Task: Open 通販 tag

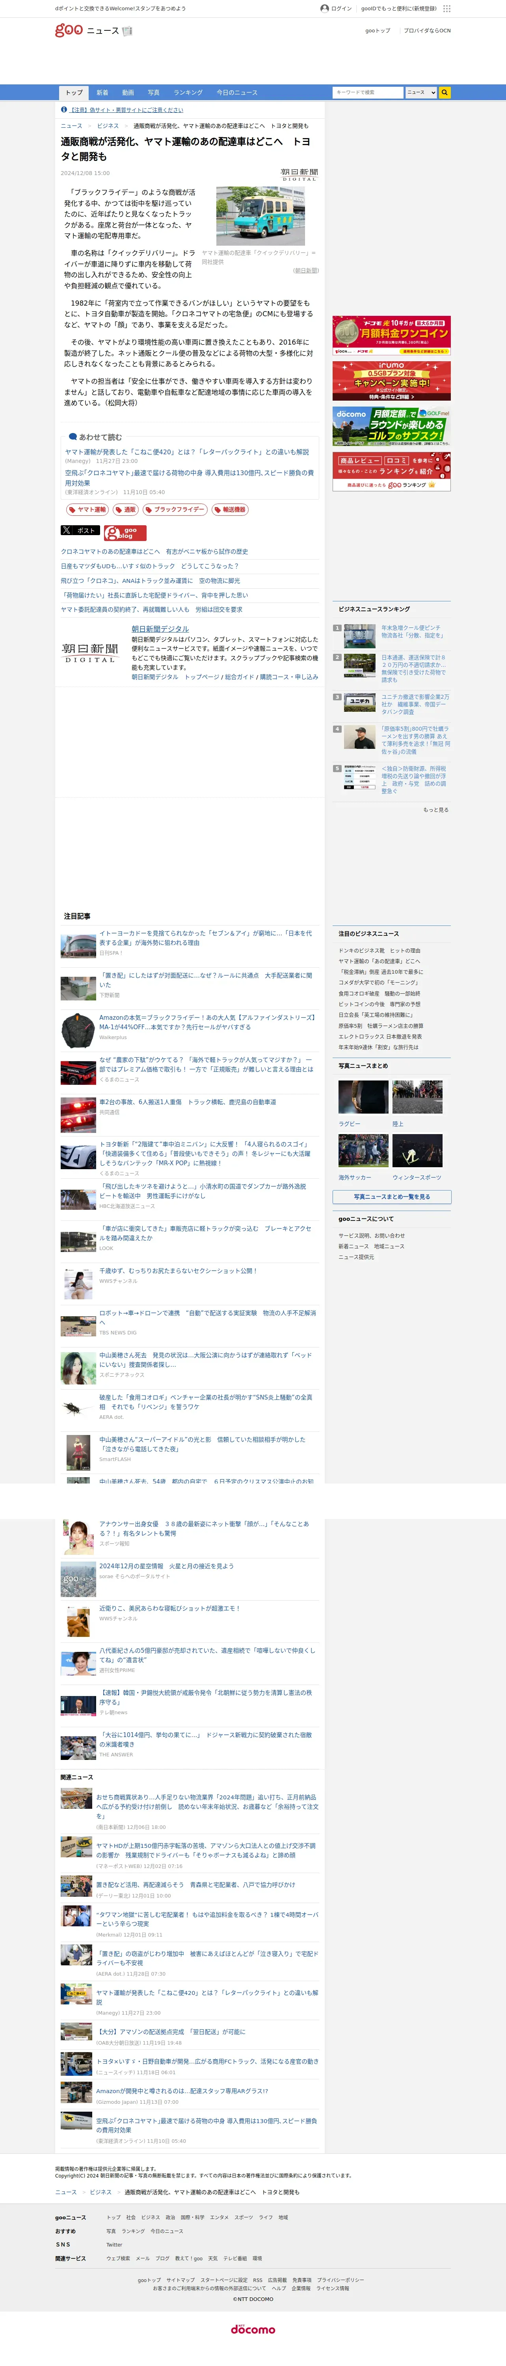Action: click(125, 510)
